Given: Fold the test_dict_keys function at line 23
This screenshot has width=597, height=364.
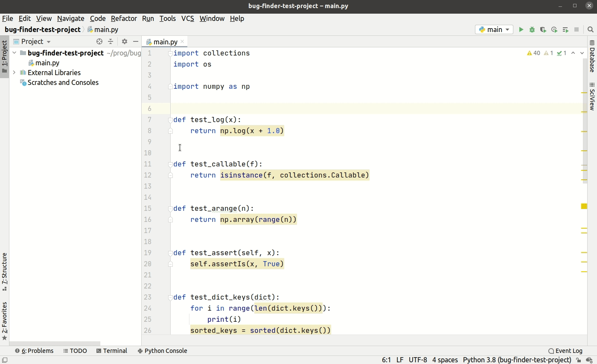Looking at the screenshot, I should [x=170, y=297].
